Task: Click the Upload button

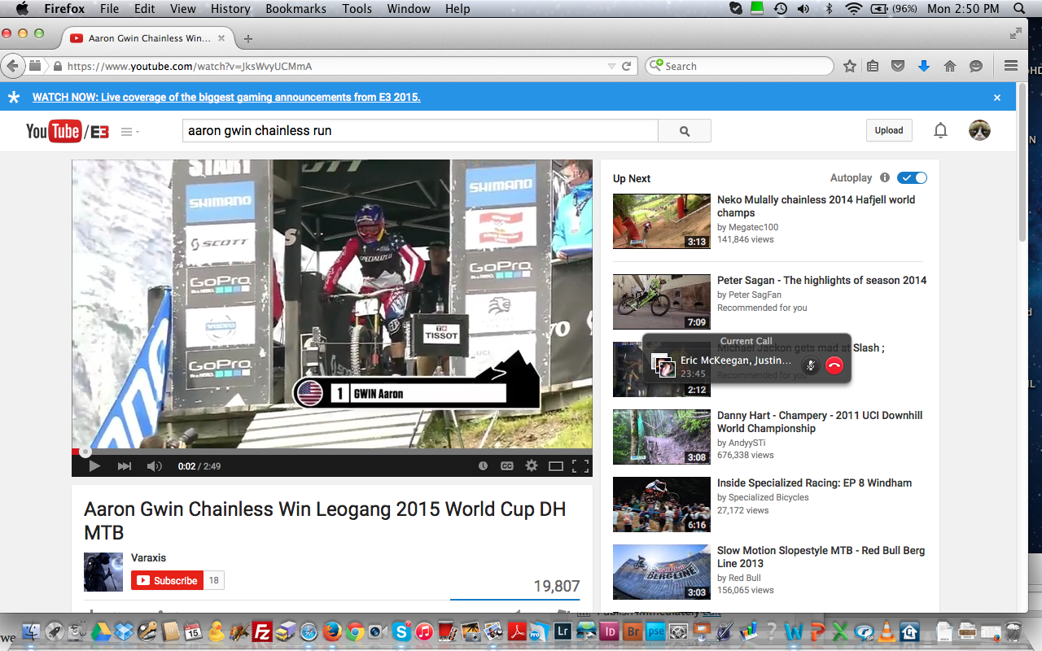Action: pos(889,130)
